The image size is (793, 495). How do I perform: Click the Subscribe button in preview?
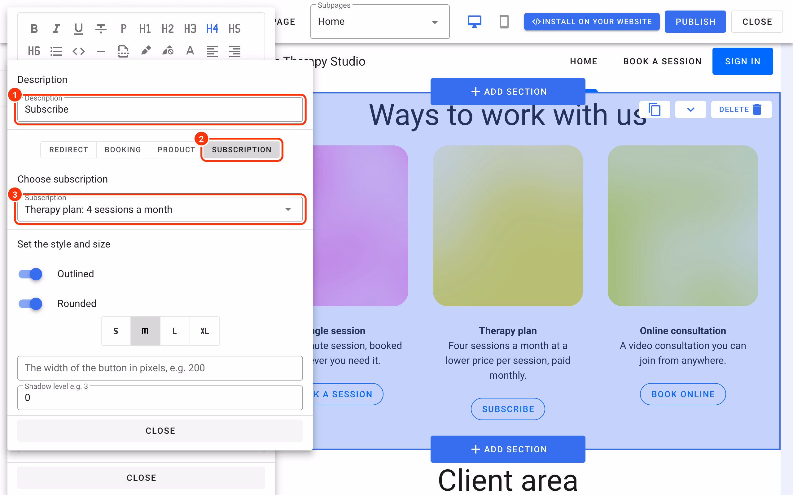[x=508, y=409]
